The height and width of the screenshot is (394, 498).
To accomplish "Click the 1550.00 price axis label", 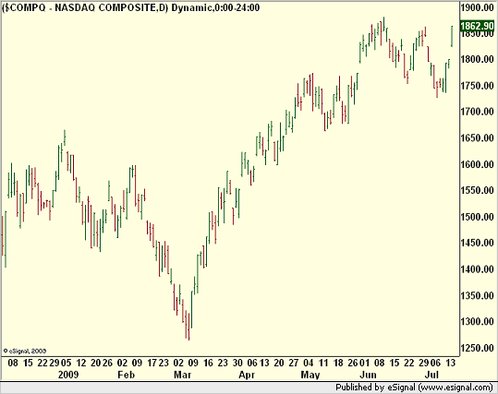I will click(x=478, y=190).
